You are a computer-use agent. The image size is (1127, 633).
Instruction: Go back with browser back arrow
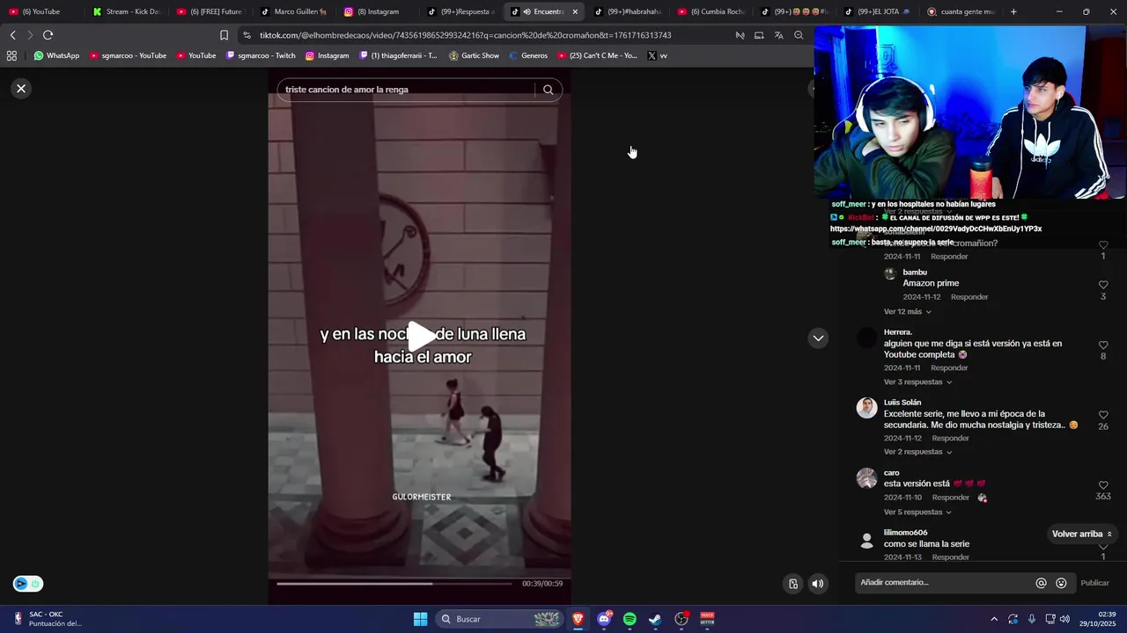pyautogui.click(x=12, y=35)
